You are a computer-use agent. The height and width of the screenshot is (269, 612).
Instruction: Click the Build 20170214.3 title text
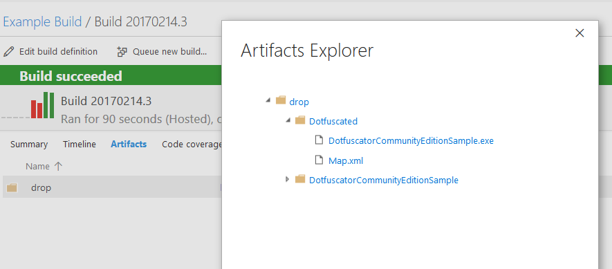click(106, 101)
